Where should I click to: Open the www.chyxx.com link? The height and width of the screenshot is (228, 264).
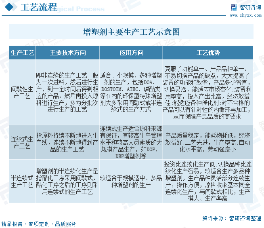(x=246, y=15)
